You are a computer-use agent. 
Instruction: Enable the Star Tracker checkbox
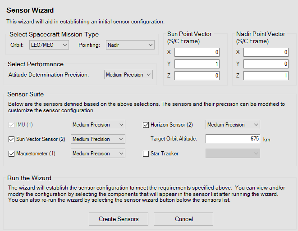pos(146,154)
